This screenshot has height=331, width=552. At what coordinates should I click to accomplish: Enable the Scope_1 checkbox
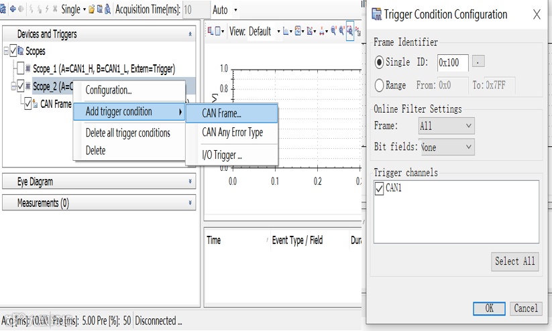click(20, 68)
